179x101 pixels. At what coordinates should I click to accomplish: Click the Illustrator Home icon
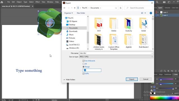coord(2,2)
